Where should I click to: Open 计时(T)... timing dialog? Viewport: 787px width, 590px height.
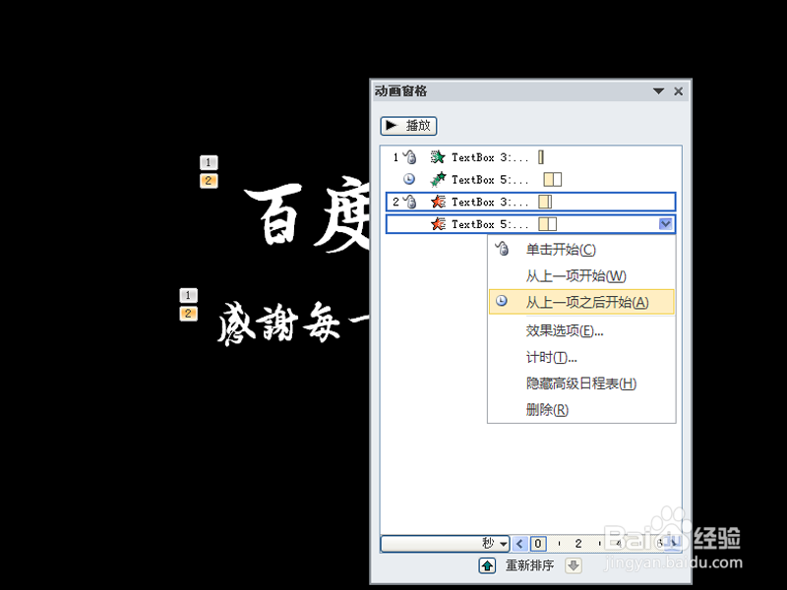[x=581, y=357]
